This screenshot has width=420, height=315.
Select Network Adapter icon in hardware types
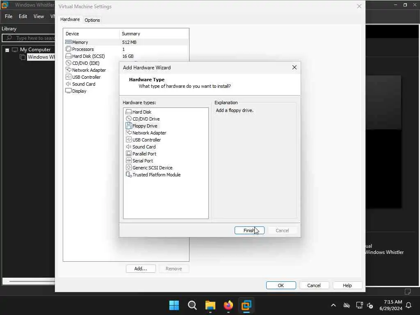click(128, 132)
